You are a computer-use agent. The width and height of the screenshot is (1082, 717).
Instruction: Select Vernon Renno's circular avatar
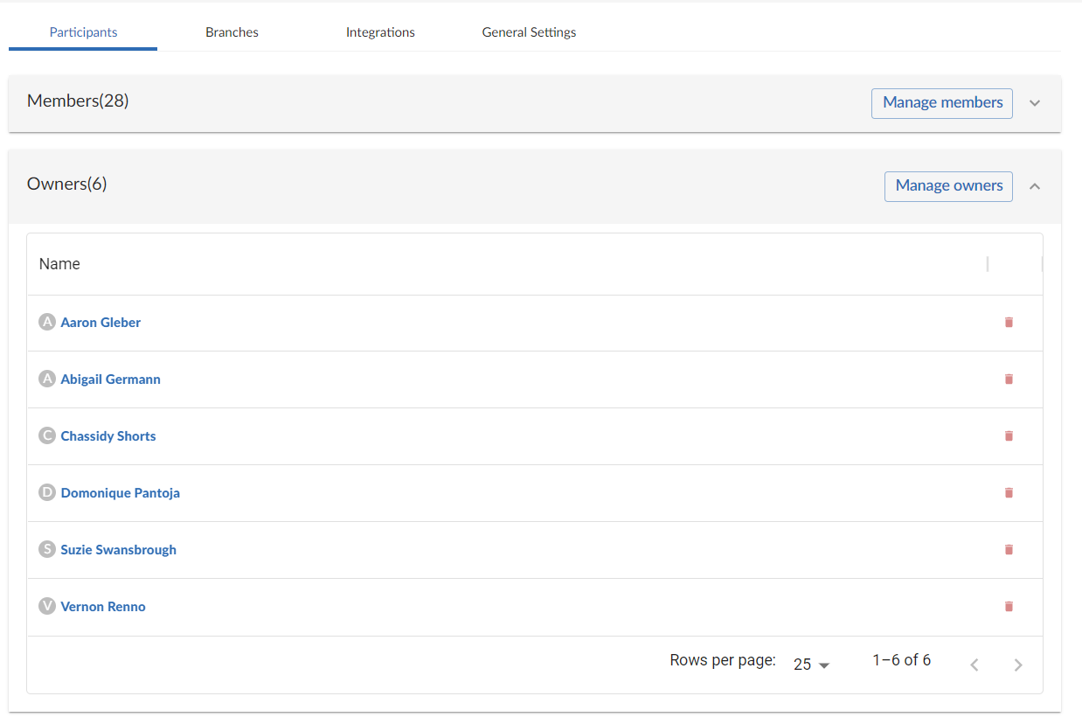(x=47, y=606)
